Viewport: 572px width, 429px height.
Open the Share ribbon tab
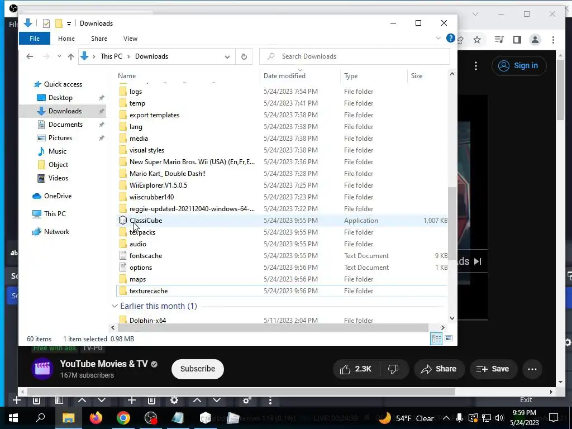[99, 39]
